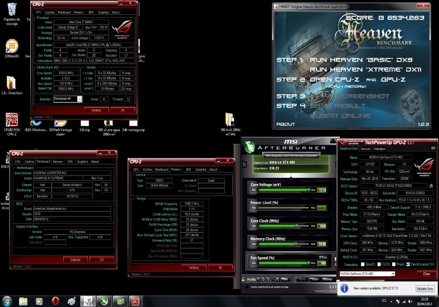
Task: Click the Afterburner profile lock icon
Action: tap(244, 279)
